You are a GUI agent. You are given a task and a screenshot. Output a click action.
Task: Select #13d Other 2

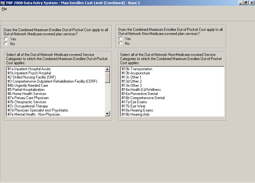172,81
